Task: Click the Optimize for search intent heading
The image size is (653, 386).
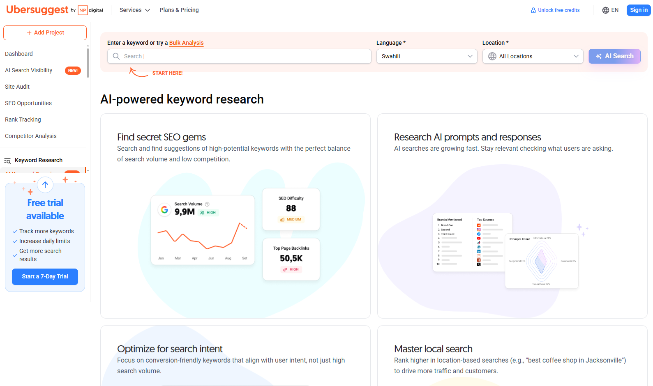Action: coord(170,349)
